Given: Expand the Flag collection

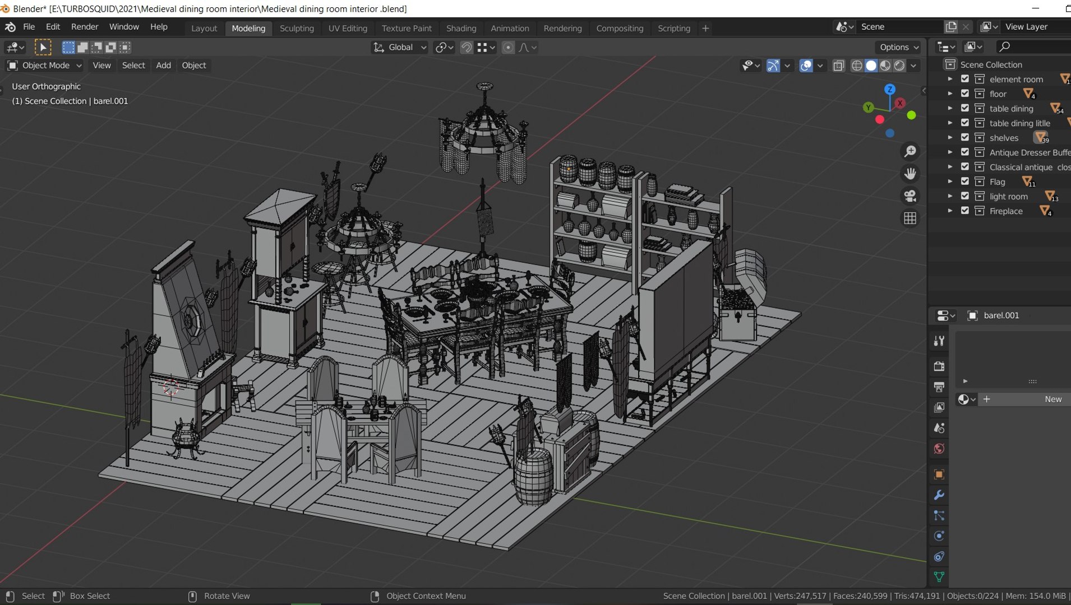Looking at the screenshot, I should coord(950,182).
